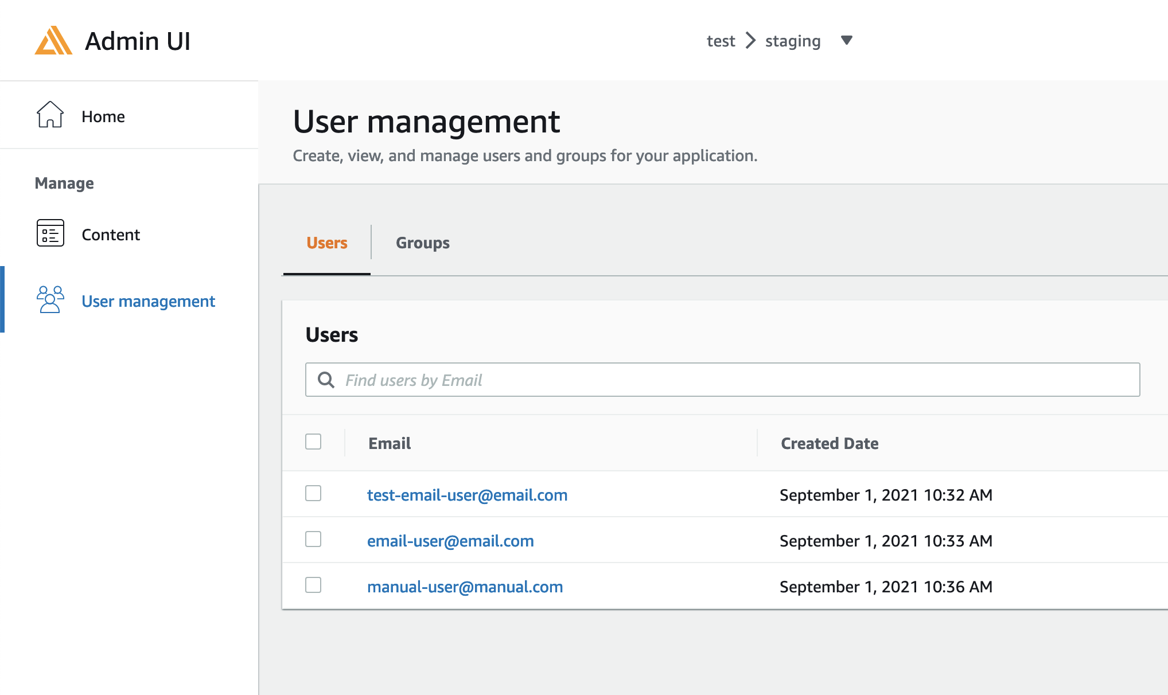Click the test breadcrumb item
This screenshot has height=695, width=1168.
pos(721,40)
